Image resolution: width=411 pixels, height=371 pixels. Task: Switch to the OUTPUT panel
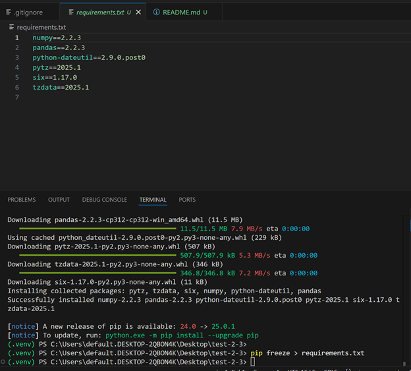[x=59, y=200]
